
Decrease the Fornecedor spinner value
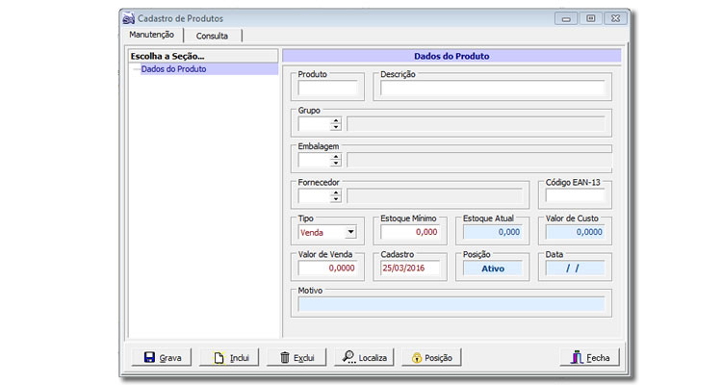(336, 199)
